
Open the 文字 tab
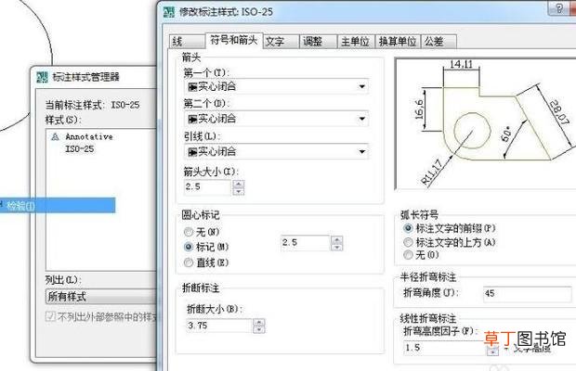[281, 42]
